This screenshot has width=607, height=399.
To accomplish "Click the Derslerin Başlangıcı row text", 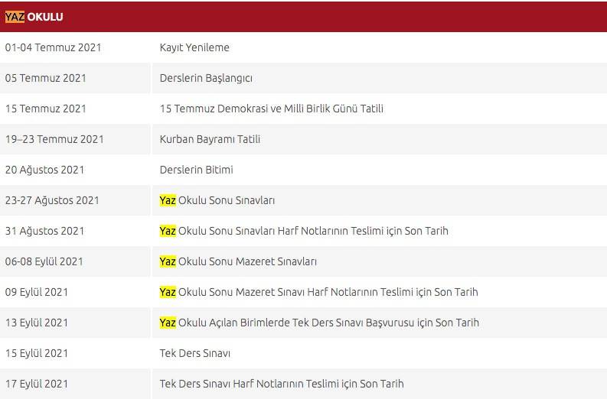I will (206, 78).
